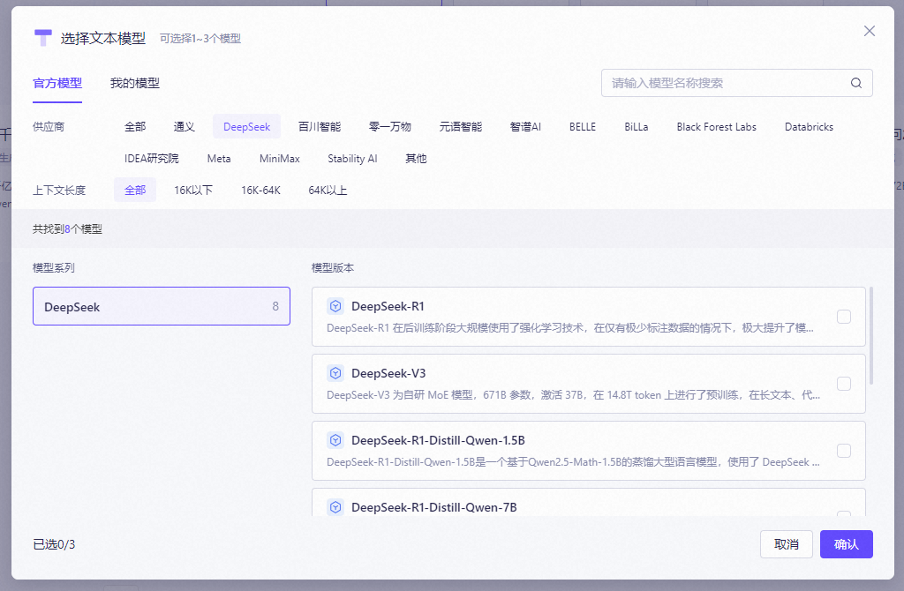This screenshot has height=591, width=904.
Task: Click the DeepSeek-R1 description text
Action: (570, 328)
